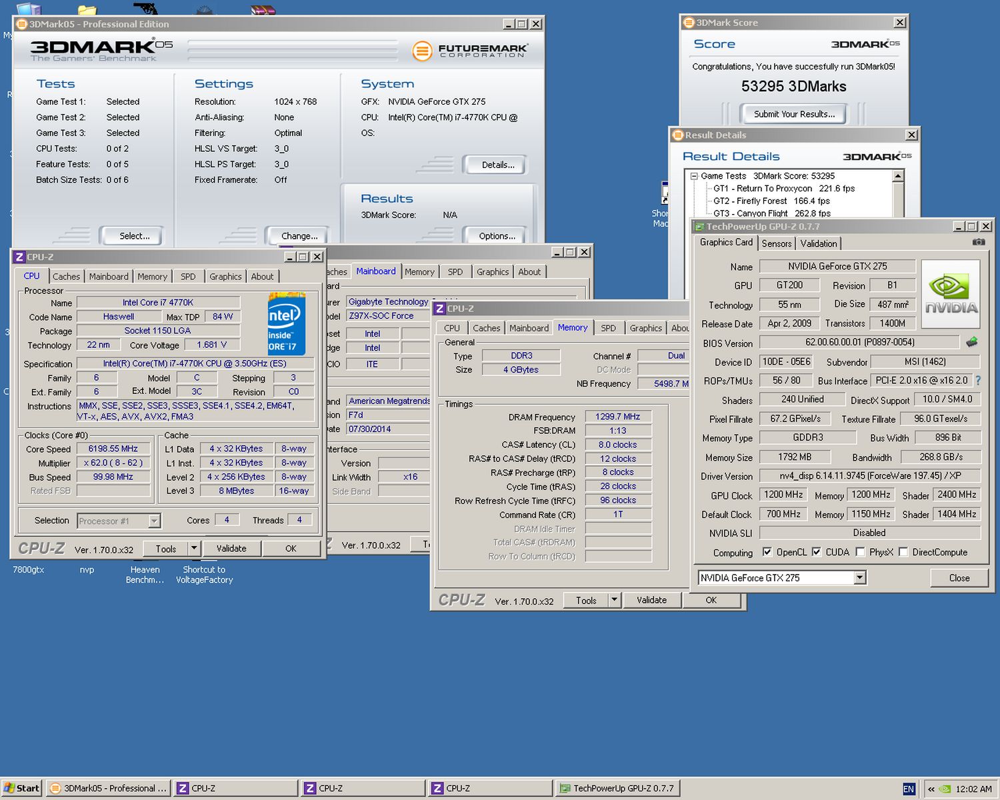Image resolution: width=1000 pixels, height=800 pixels.
Task: Click the 3DMark Score window title icon
Action: tap(689, 23)
